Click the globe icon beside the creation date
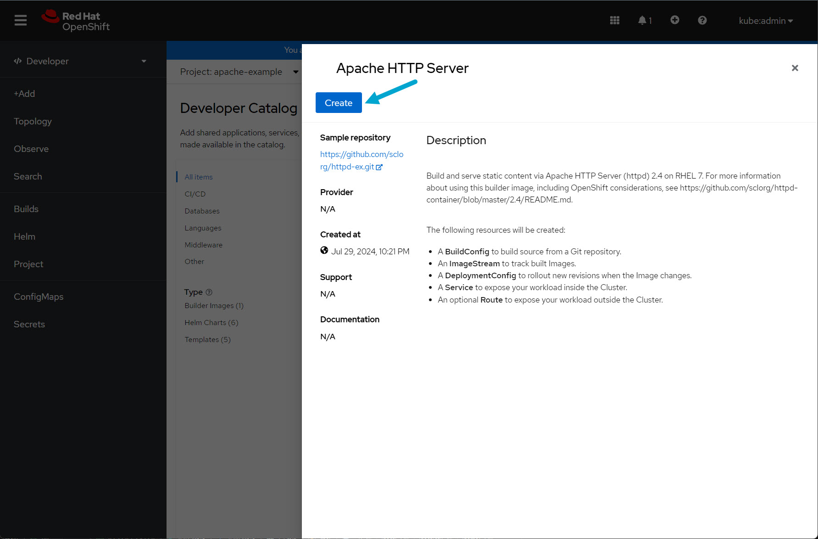Viewport: 818px width, 539px height. coord(324,251)
